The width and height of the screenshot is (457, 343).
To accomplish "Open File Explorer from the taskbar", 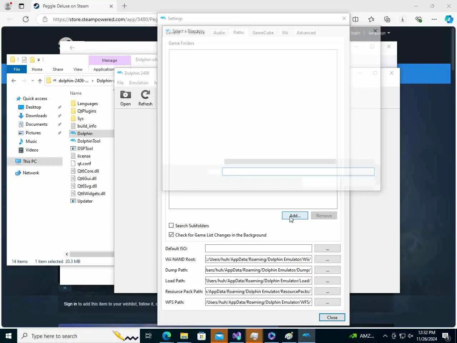I will (184, 336).
